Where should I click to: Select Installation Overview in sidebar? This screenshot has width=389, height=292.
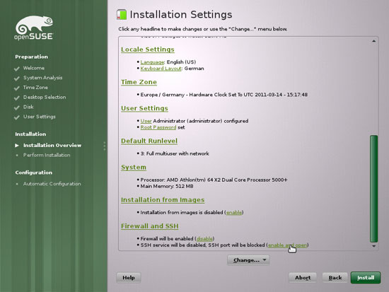click(x=52, y=146)
